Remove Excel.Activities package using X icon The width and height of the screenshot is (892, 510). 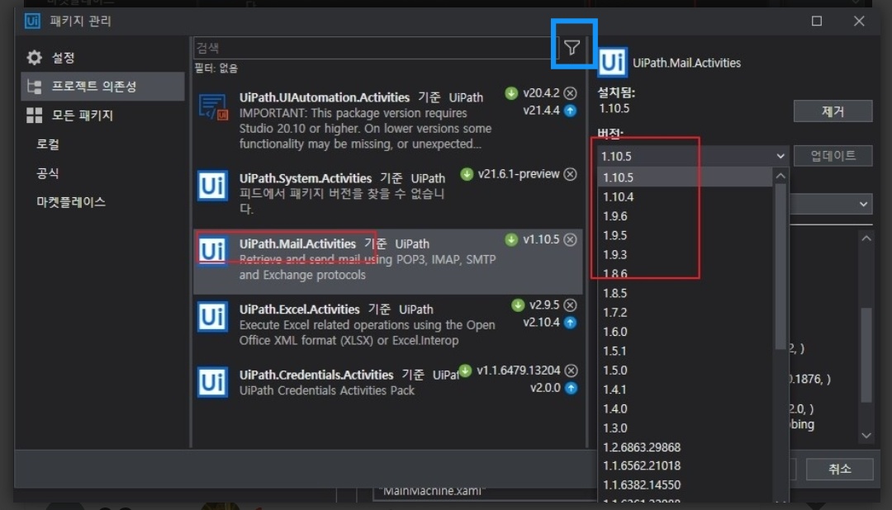(570, 305)
